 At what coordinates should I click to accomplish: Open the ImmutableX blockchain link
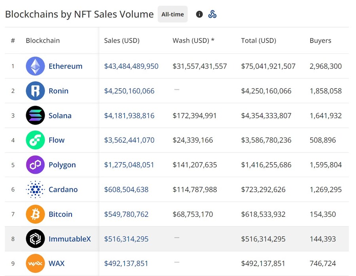(x=70, y=239)
